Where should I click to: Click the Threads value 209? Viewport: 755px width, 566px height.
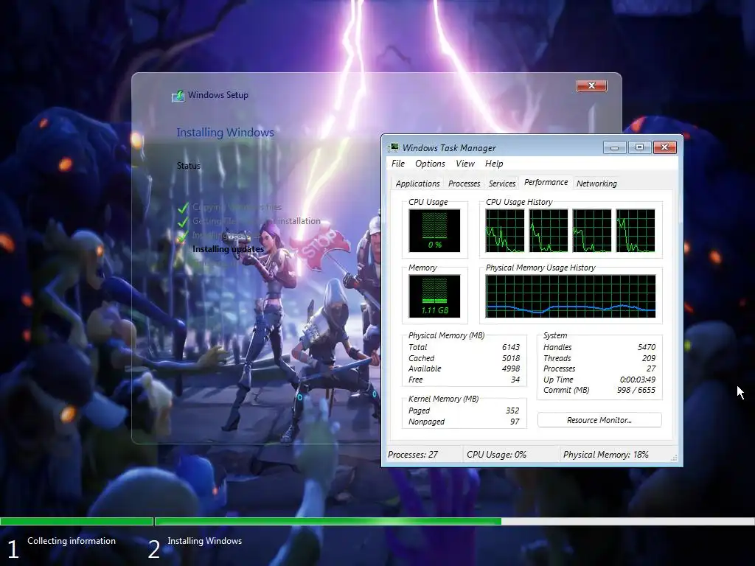[x=649, y=358]
